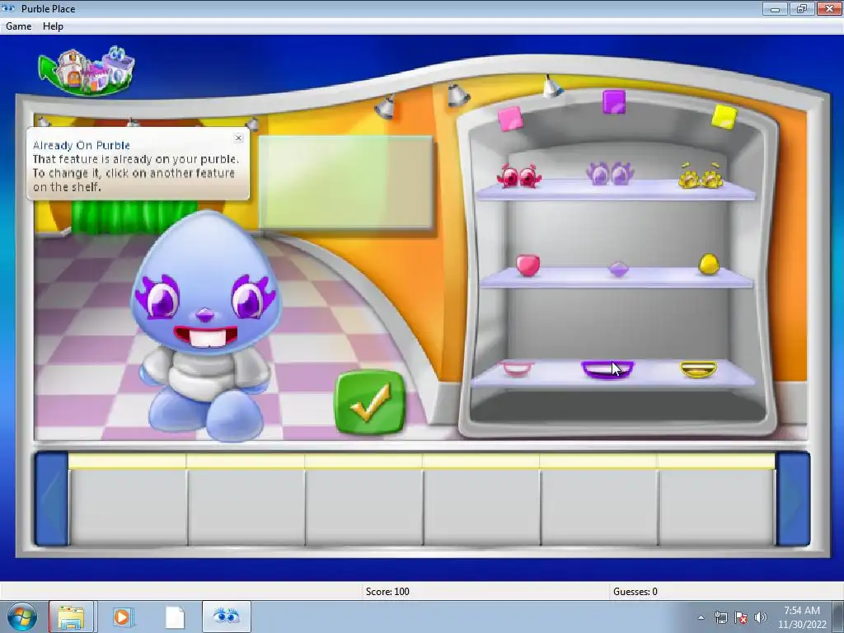Minimize the Purble Place window
The width and height of the screenshot is (844, 633).
pos(775,8)
